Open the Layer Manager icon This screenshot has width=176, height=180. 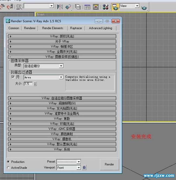78,7
